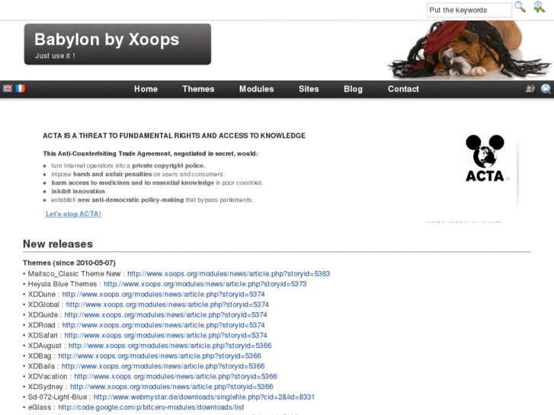Open the Home menu item
The image size is (554, 415).
point(146,89)
